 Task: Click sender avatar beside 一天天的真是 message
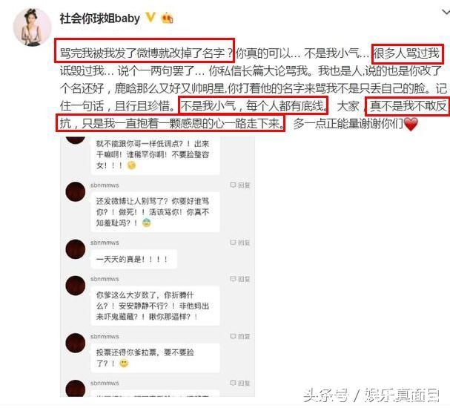click(x=76, y=249)
